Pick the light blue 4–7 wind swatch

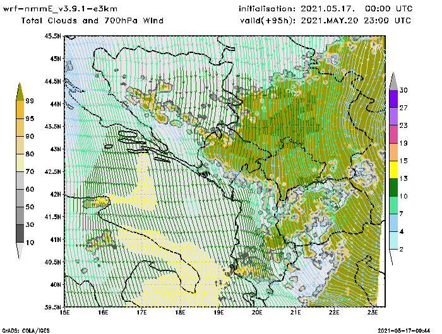tap(393, 222)
